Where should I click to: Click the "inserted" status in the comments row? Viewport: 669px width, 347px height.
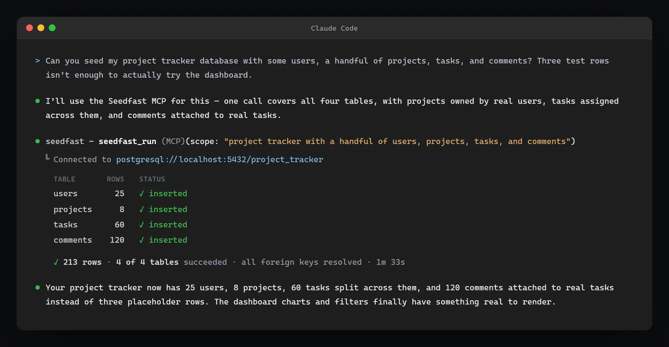pyautogui.click(x=168, y=240)
